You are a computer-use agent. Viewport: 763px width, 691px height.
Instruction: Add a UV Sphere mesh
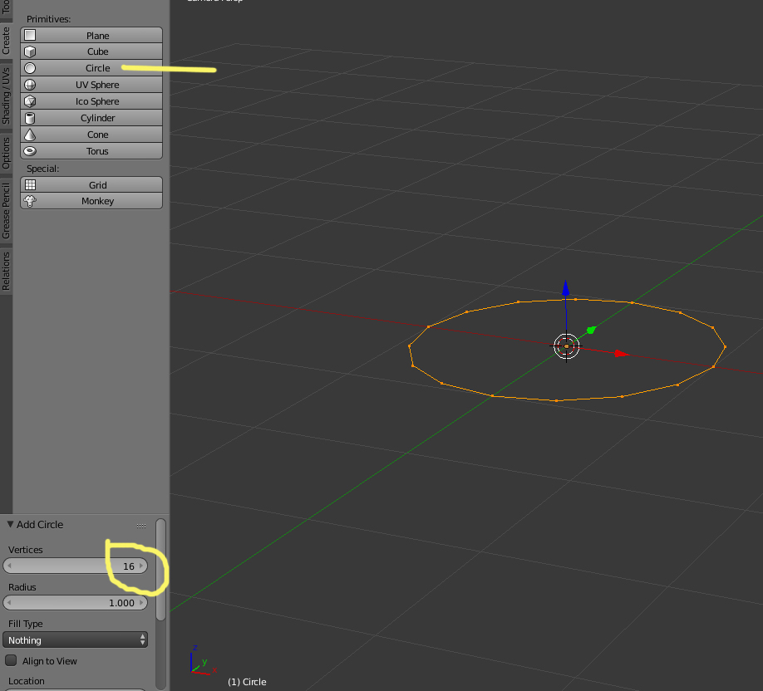click(x=91, y=85)
